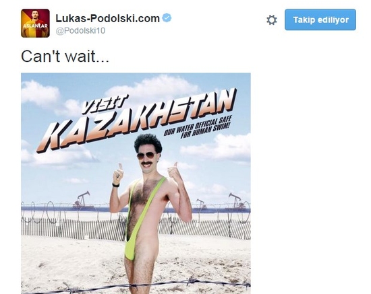Viewport: 371px width, 294px height.
Task: Visit the @Podolski10 handle link
Action: [x=80, y=31]
